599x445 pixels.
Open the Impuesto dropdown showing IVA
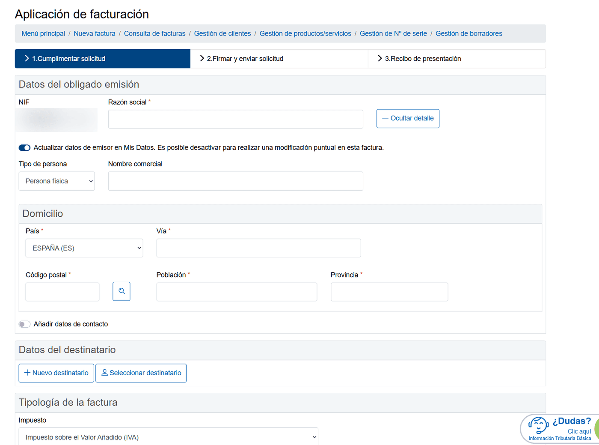coord(169,436)
